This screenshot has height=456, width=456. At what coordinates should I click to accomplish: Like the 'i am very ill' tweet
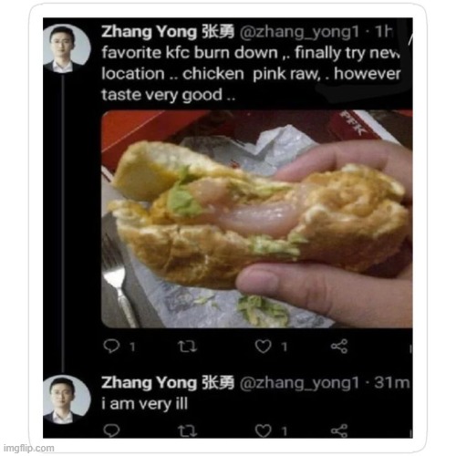263,430
